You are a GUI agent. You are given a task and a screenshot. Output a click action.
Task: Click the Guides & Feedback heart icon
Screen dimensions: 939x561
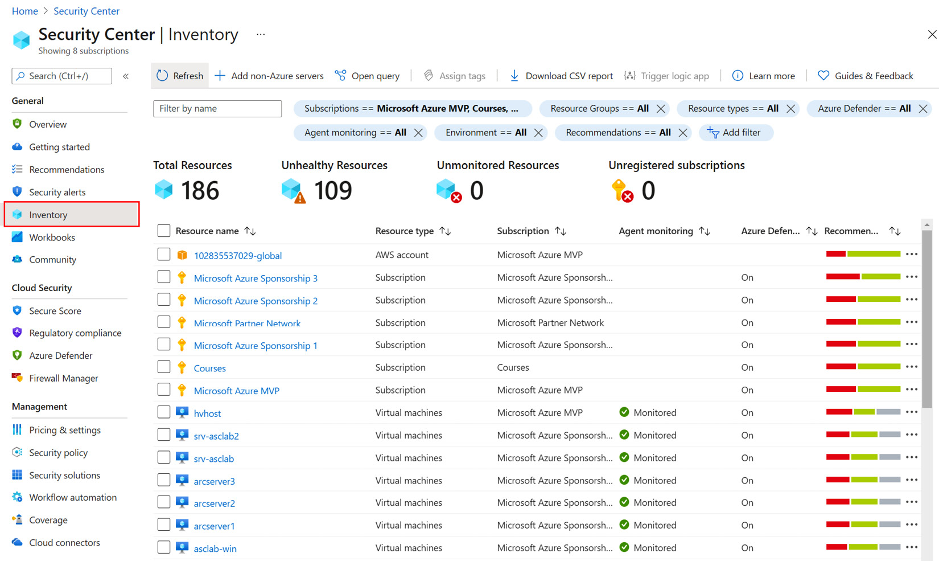click(823, 76)
